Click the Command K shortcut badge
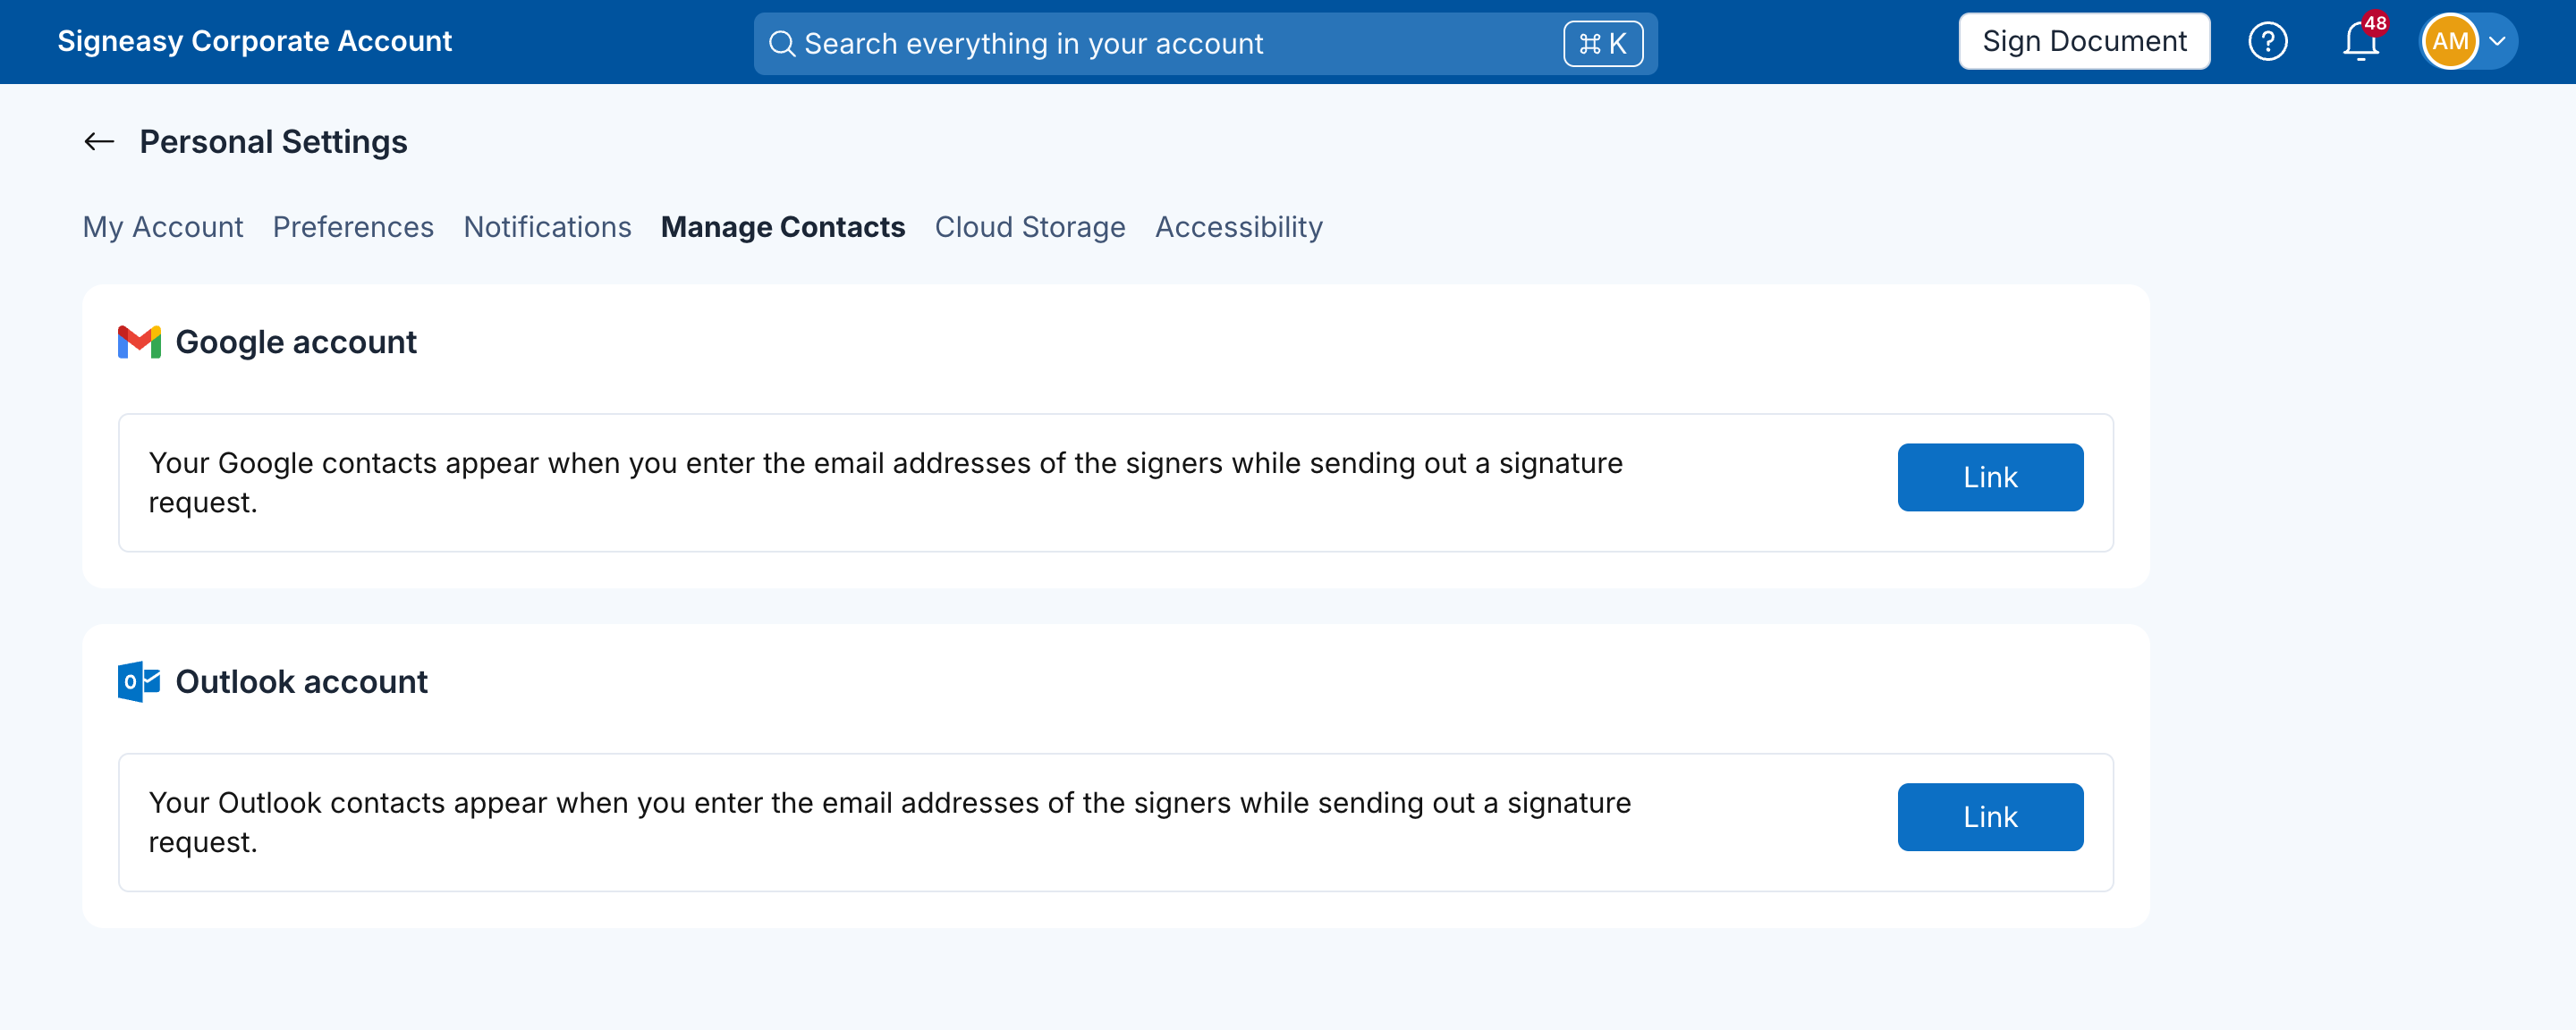This screenshot has width=2576, height=1030. click(1603, 44)
